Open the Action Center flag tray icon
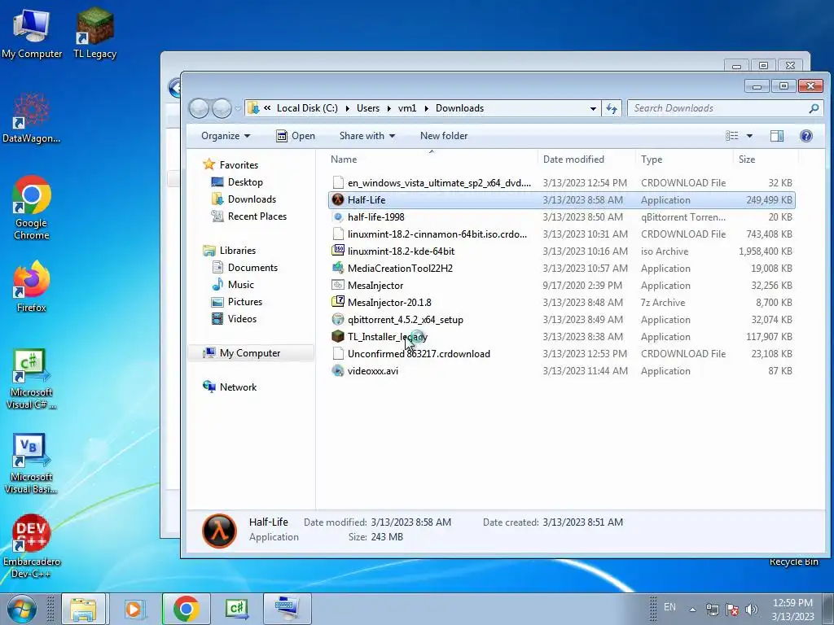Image resolution: width=834 pixels, height=625 pixels. click(x=732, y=609)
